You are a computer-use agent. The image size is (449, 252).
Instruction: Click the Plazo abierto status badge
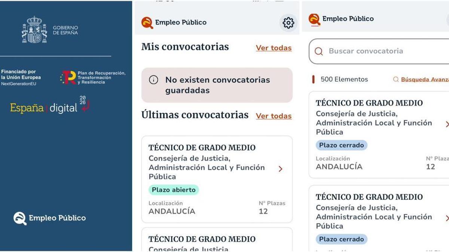(x=174, y=190)
